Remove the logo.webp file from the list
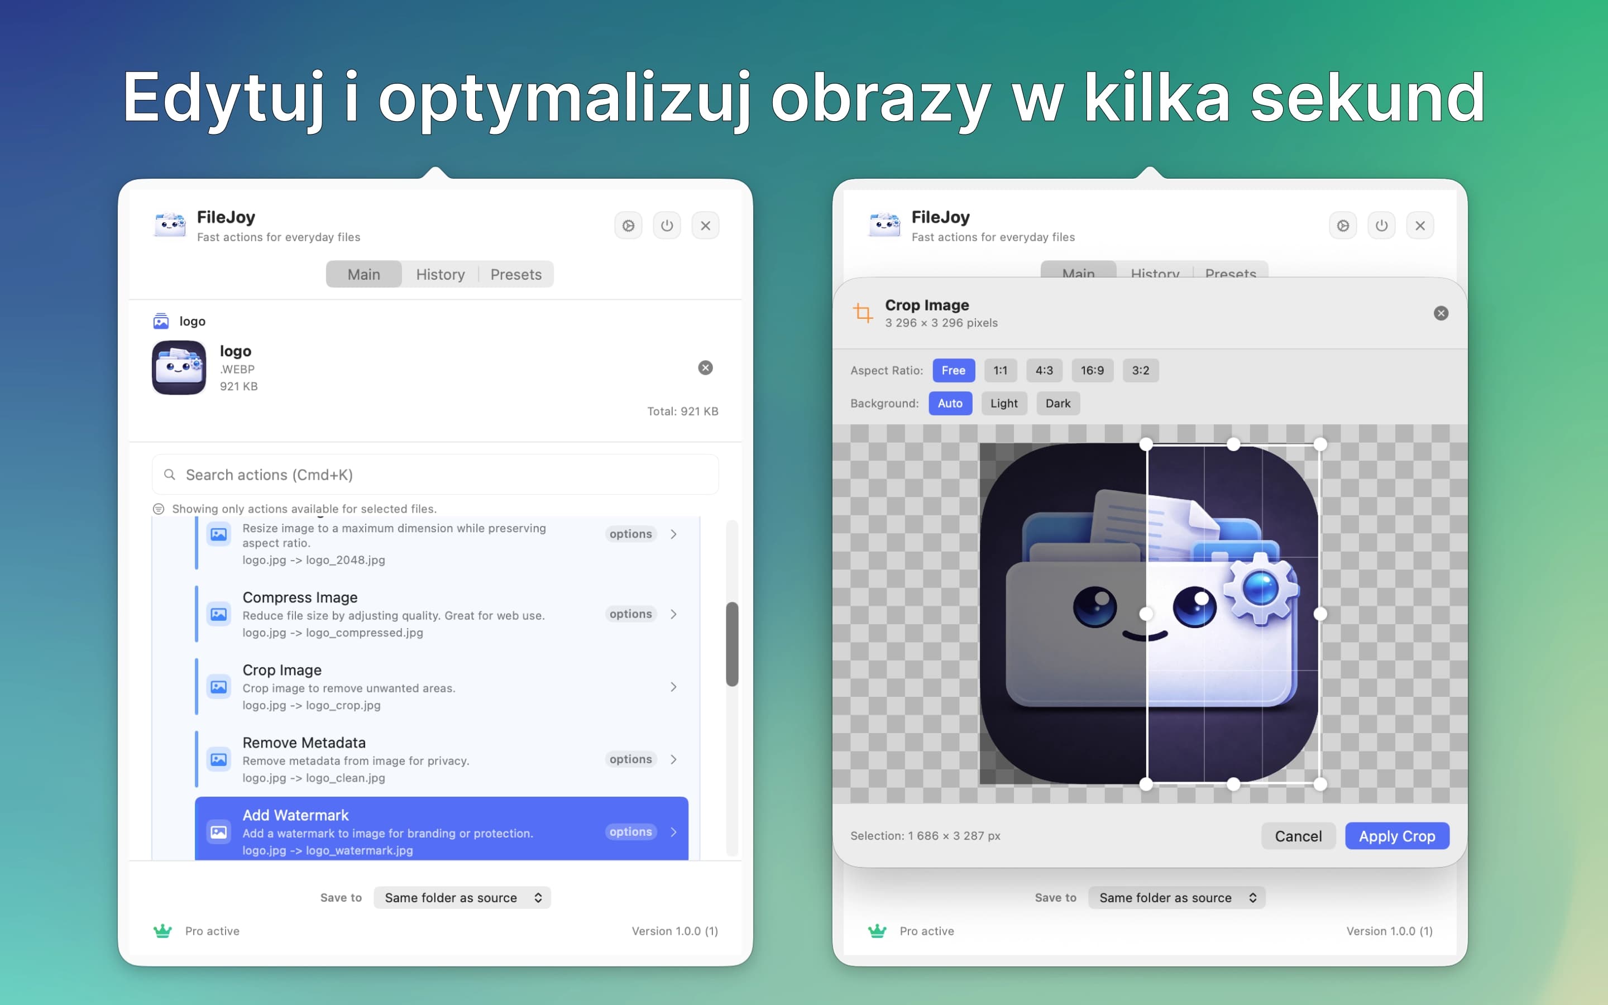Screen dimensions: 1608x1005 pos(705,367)
